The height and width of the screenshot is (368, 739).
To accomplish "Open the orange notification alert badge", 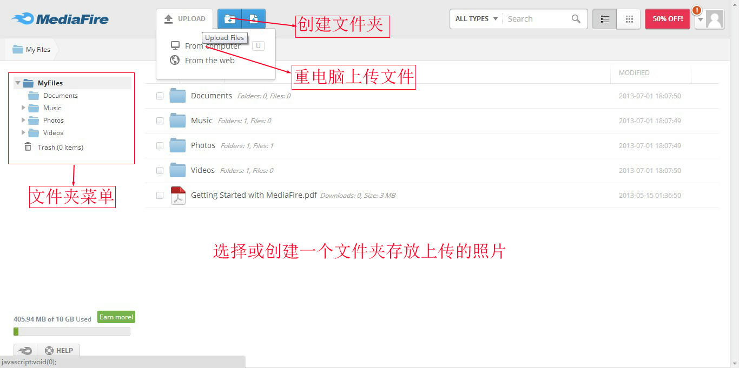I will (x=697, y=10).
